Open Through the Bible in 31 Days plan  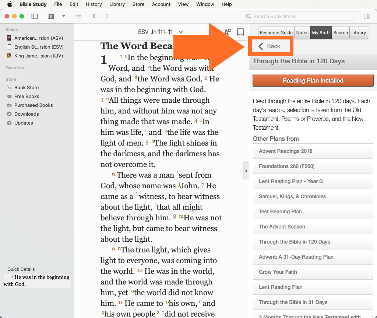click(x=313, y=303)
